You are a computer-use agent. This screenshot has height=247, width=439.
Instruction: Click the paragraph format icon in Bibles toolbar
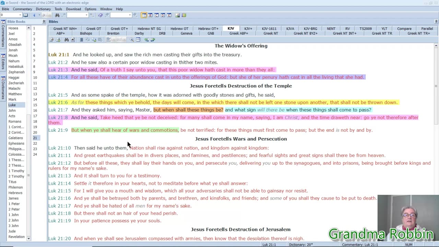pos(81,39)
